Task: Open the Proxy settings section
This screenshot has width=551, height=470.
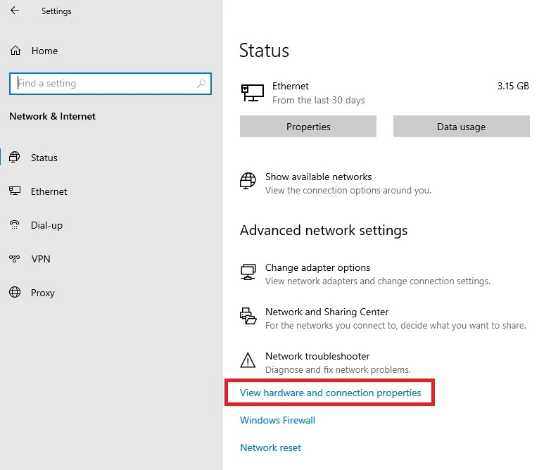Action: click(x=43, y=293)
